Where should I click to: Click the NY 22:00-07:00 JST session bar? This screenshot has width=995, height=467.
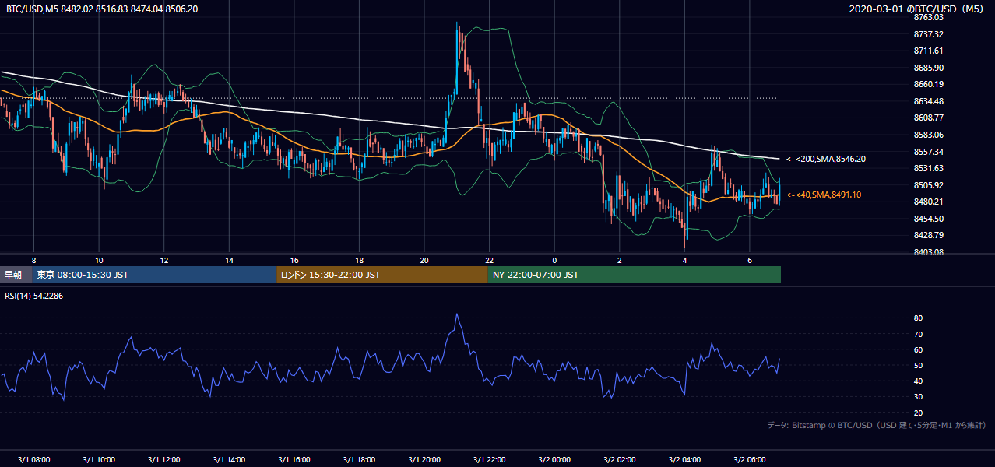(x=635, y=275)
